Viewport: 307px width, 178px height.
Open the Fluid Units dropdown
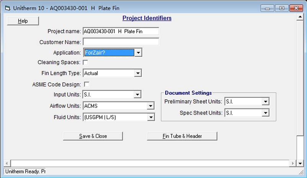(151, 117)
